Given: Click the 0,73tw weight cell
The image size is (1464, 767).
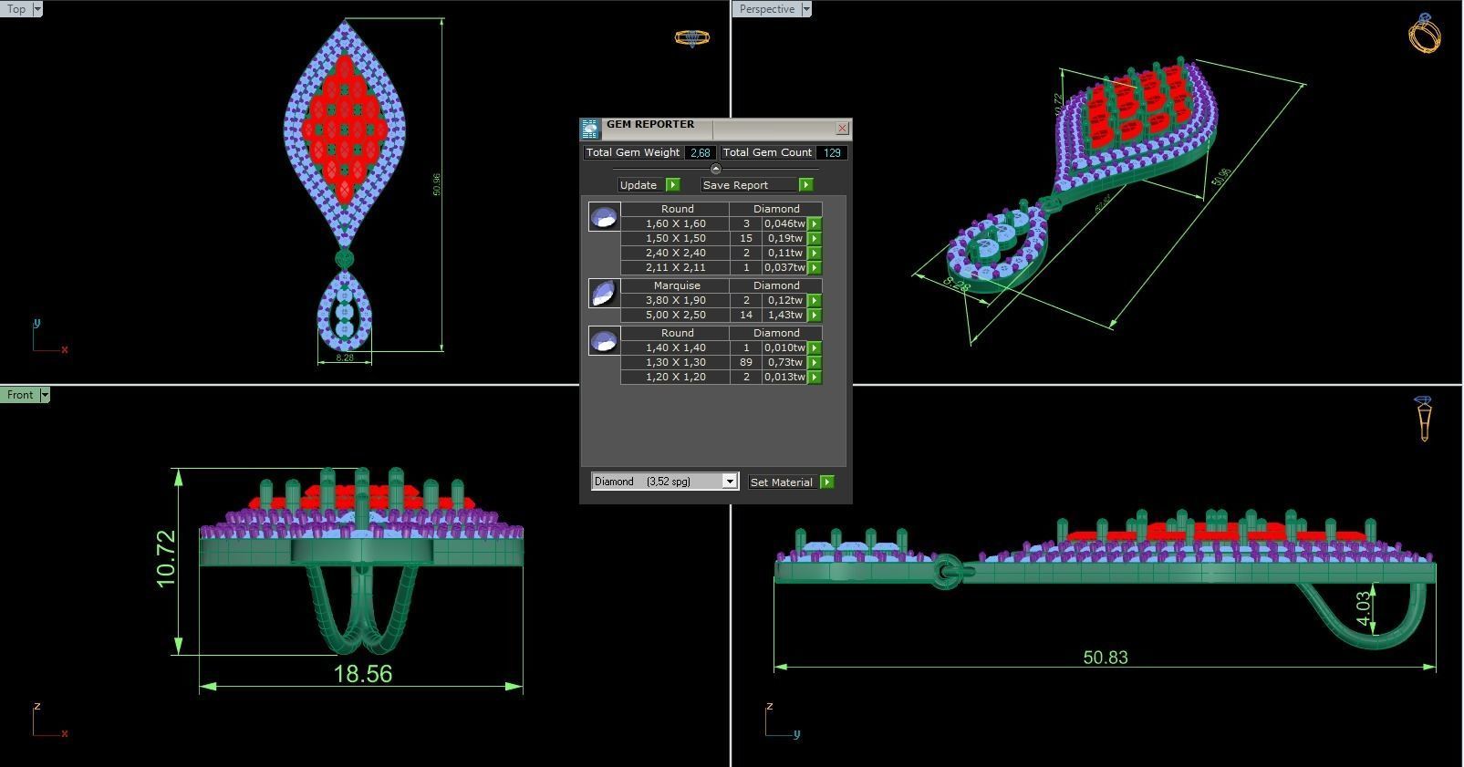Looking at the screenshot, I should tap(784, 362).
